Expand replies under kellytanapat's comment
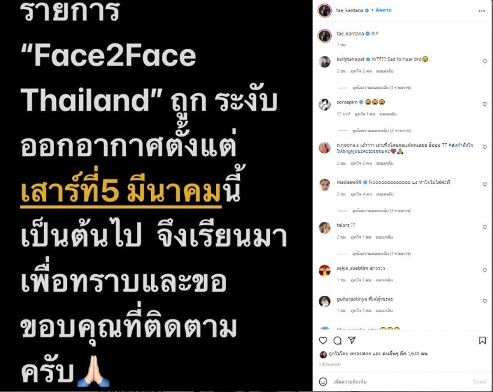This screenshot has height=392, width=493. pyautogui.click(x=381, y=87)
